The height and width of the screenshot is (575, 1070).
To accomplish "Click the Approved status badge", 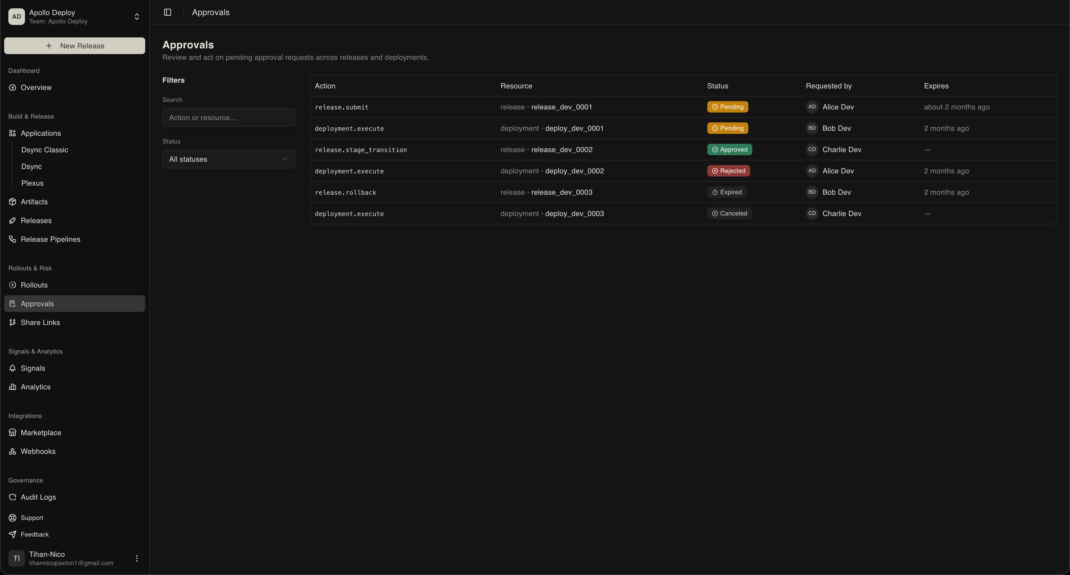I will (x=729, y=149).
